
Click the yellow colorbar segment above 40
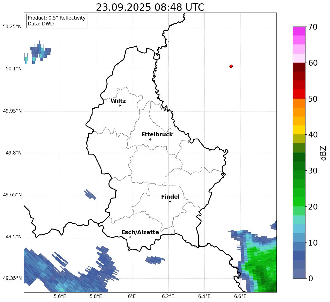299,130
